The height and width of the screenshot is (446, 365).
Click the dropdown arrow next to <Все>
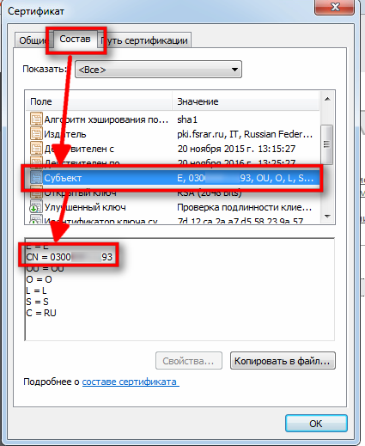(x=234, y=70)
